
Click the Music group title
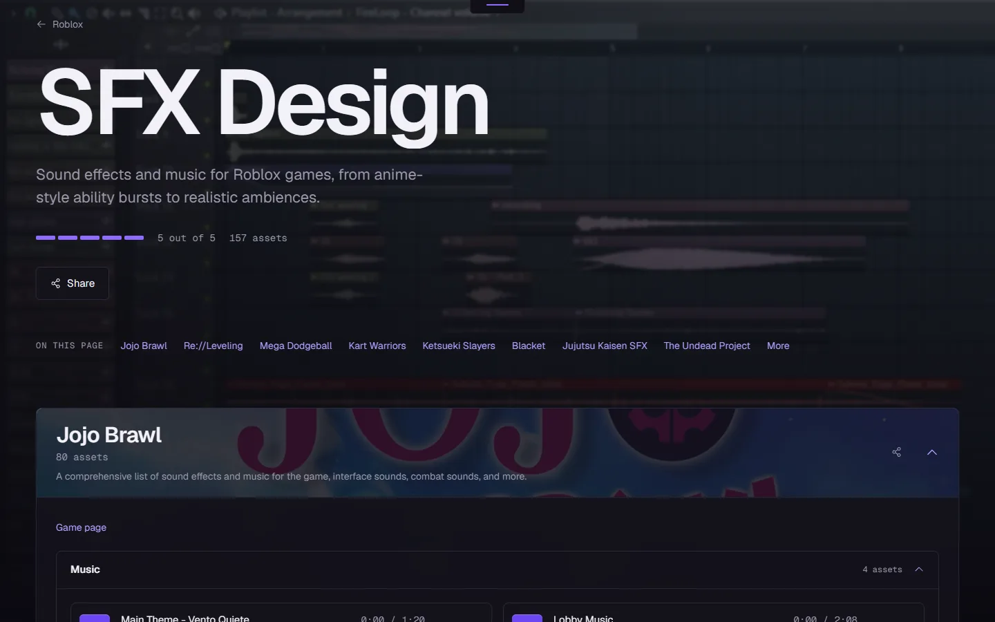pyautogui.click(x=85, y=569)
